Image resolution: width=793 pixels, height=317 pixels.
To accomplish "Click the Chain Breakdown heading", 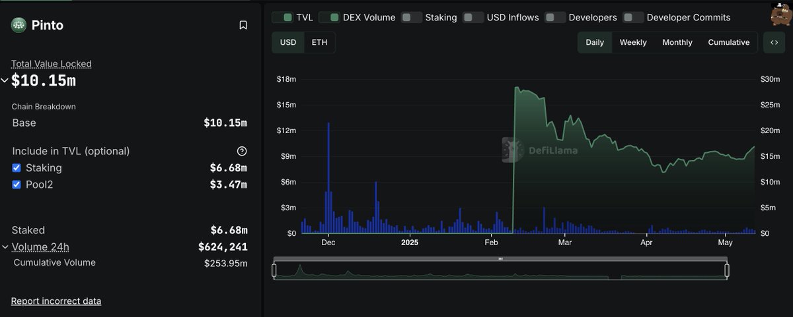I will tap(44, 107).
